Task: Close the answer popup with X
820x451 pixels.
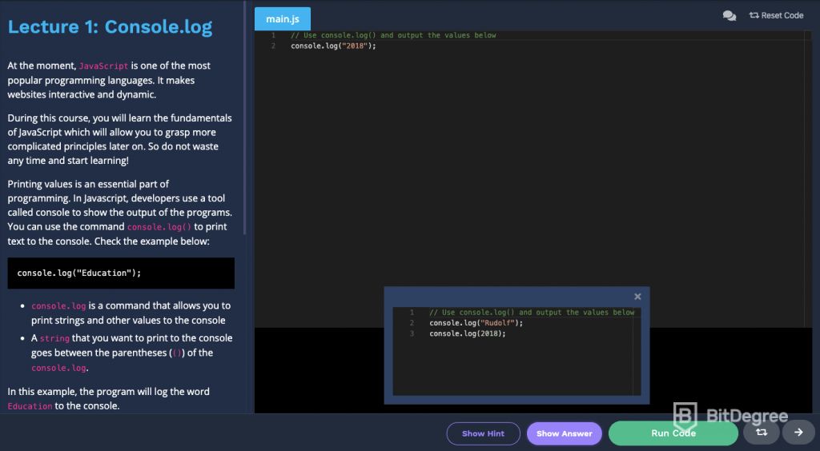Action: [x=637, y=297]
